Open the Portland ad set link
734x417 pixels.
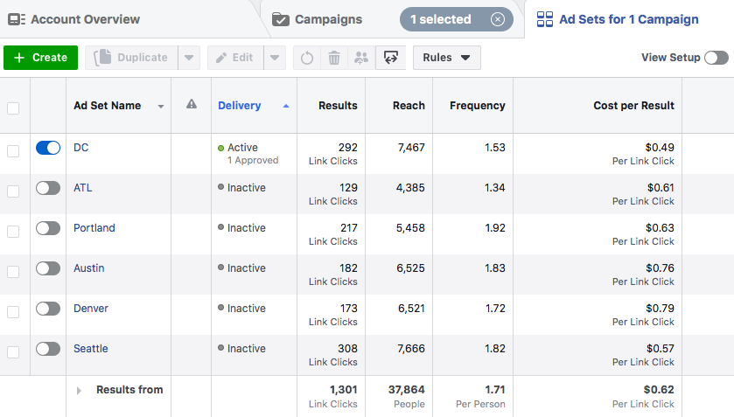tap(94, 228)
